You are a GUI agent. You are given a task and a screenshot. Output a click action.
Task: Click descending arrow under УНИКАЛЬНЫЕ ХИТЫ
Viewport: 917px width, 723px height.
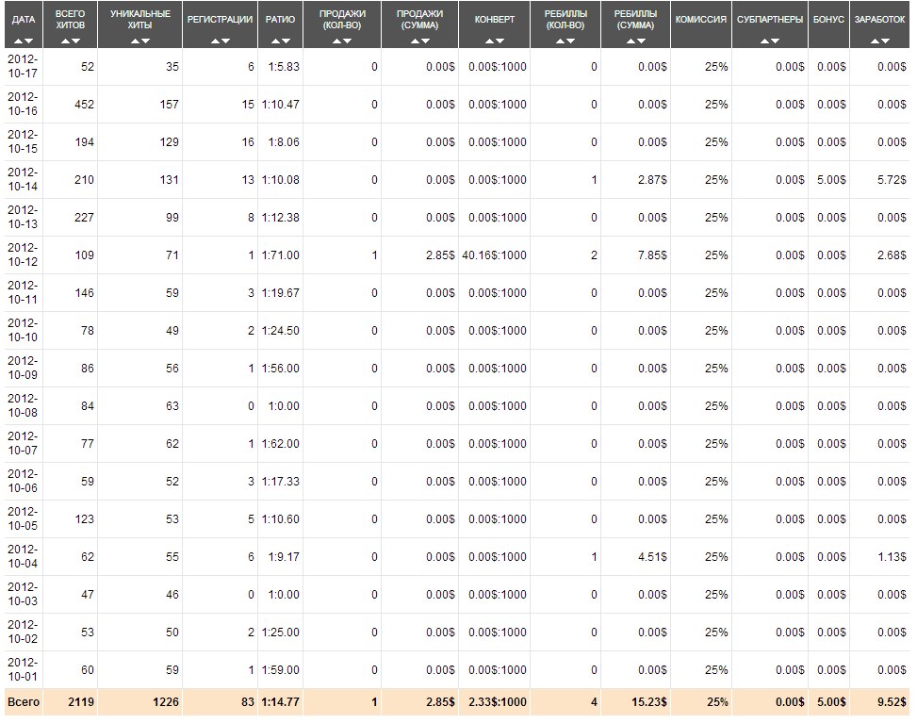click(146, 41)
